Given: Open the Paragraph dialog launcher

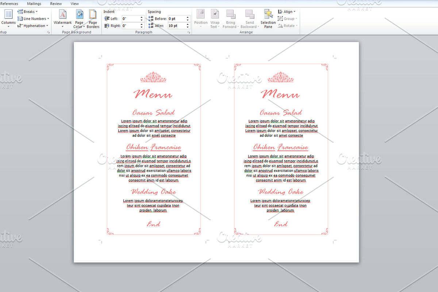Looking at the screenshot, I should tap(189, 32).
